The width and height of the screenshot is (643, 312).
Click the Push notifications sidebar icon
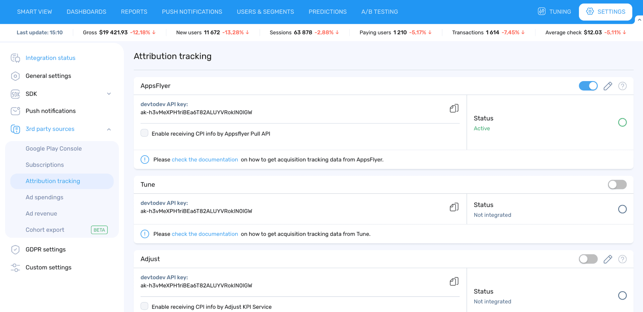15,111
